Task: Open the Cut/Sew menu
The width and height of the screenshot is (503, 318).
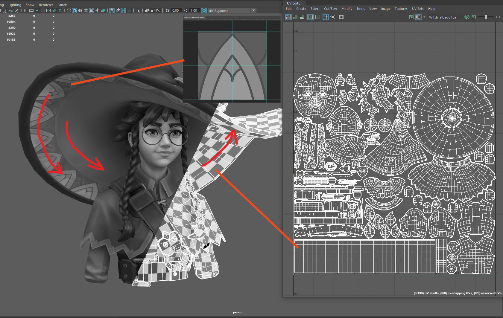Action: pyautogui.click(x=330, y=9)
